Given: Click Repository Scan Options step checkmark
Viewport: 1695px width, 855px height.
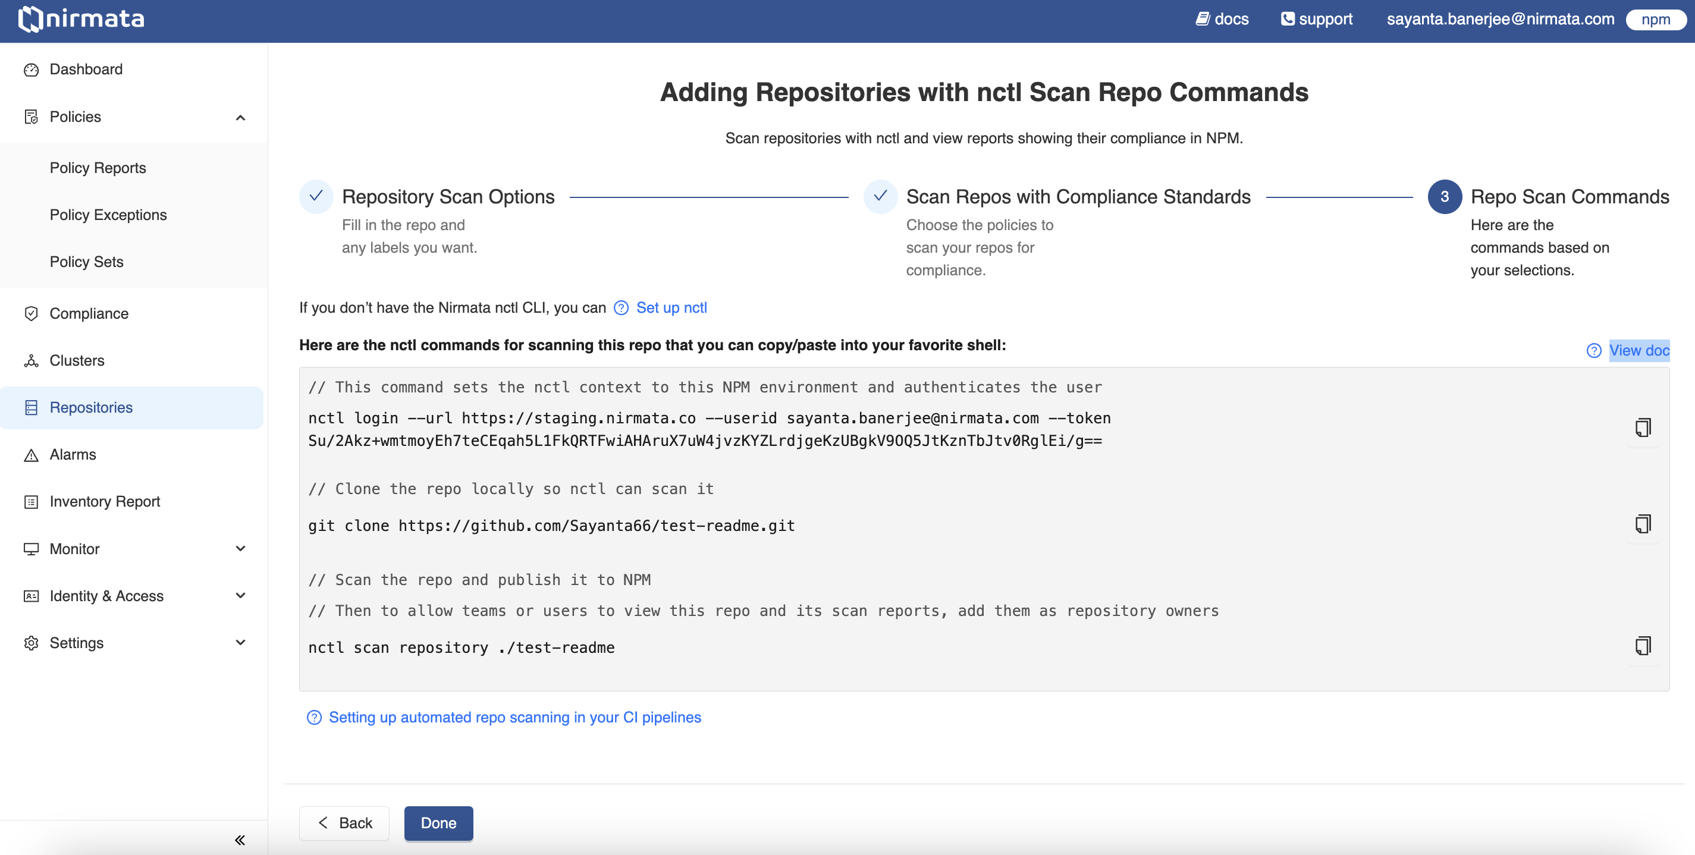Looking at the screenshot, I should tap(316, 196).
